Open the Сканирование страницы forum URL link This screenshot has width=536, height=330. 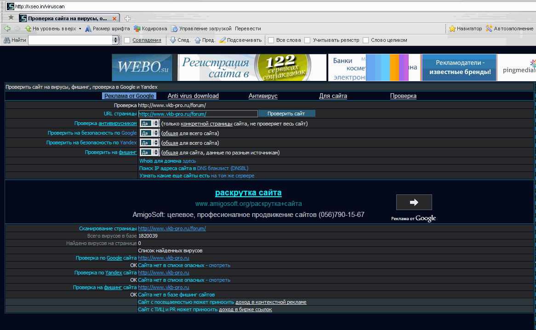click(x=172, y=228)
